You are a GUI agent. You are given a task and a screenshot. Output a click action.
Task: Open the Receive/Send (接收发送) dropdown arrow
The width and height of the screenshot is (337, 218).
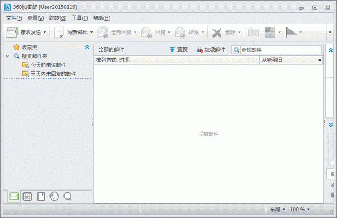pyautogui.click(x=45, y=33)
